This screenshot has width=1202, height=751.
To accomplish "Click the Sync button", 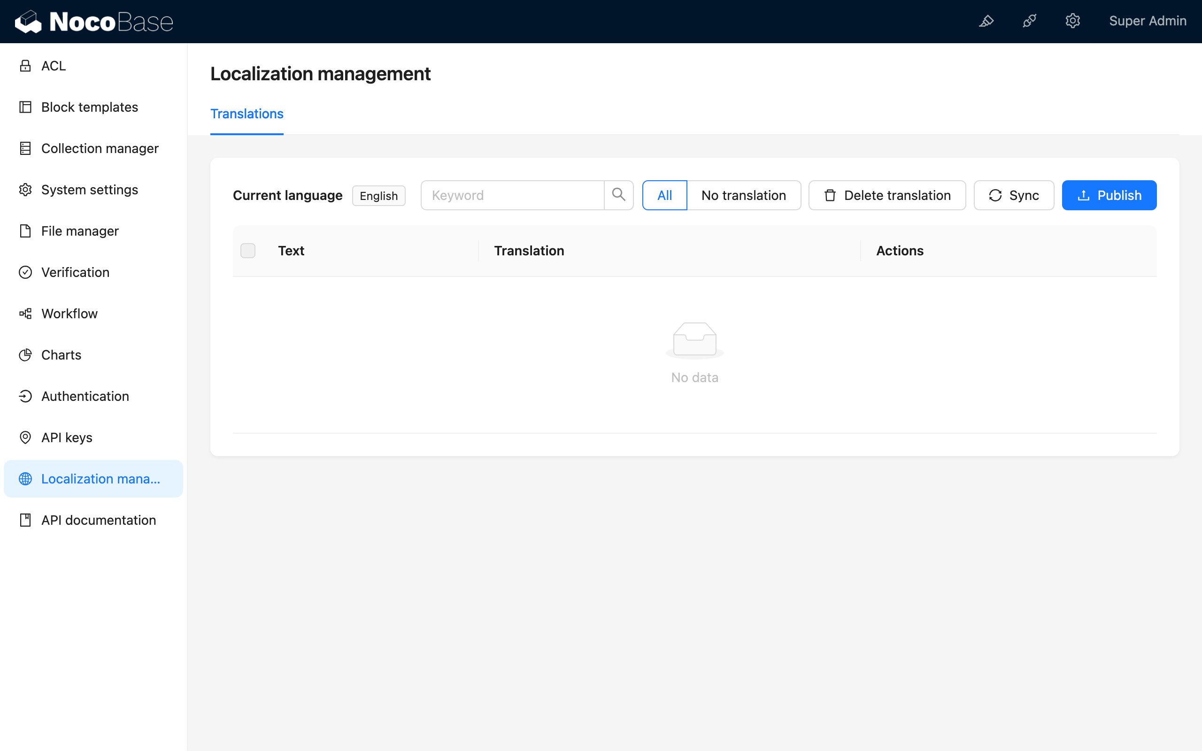I will point(1013,195).
